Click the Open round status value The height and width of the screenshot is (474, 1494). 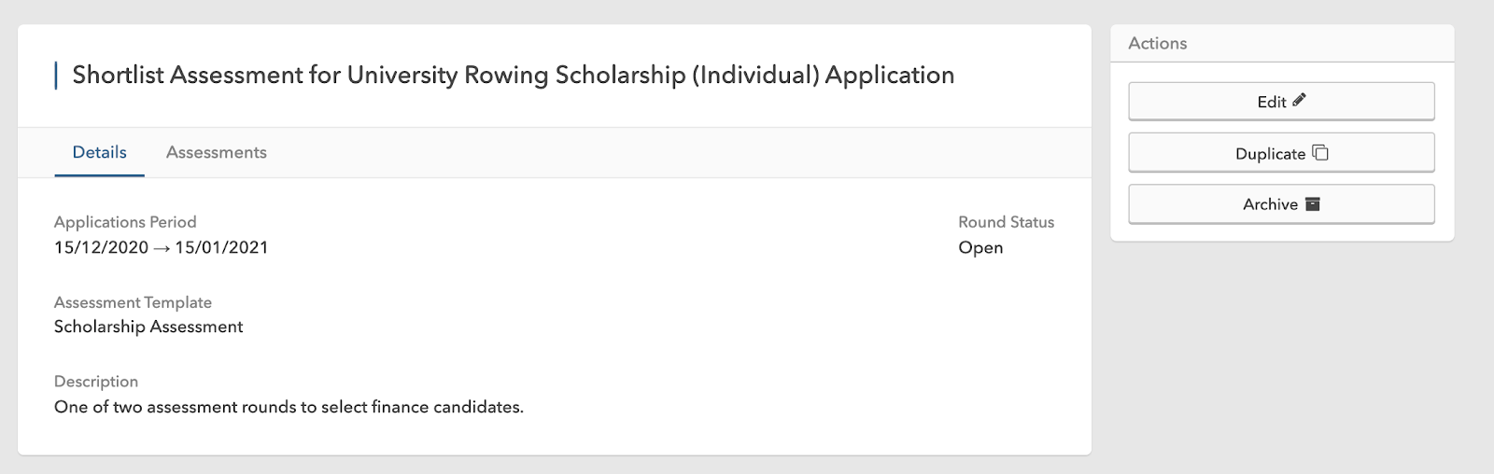coord(980,247)
